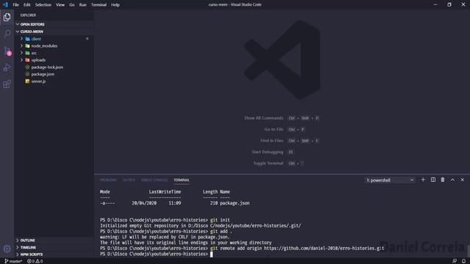The height and width of the screenshot is (264, 470).
Task: Expand the uploads folder
Action: (38, 60)
